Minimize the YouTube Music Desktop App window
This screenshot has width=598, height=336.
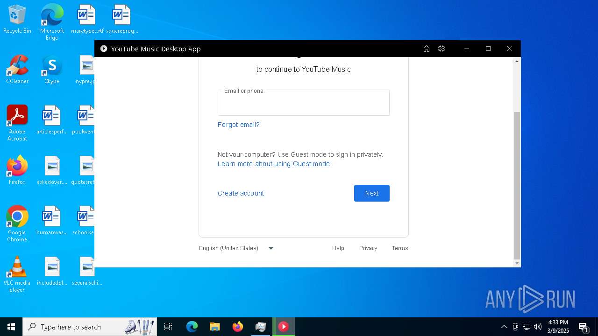466,49
